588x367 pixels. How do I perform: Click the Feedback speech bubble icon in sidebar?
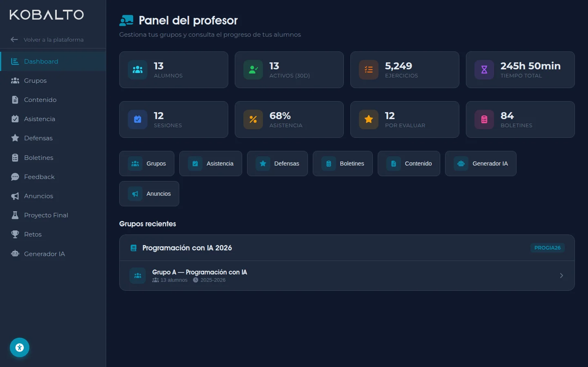[15, 177]
